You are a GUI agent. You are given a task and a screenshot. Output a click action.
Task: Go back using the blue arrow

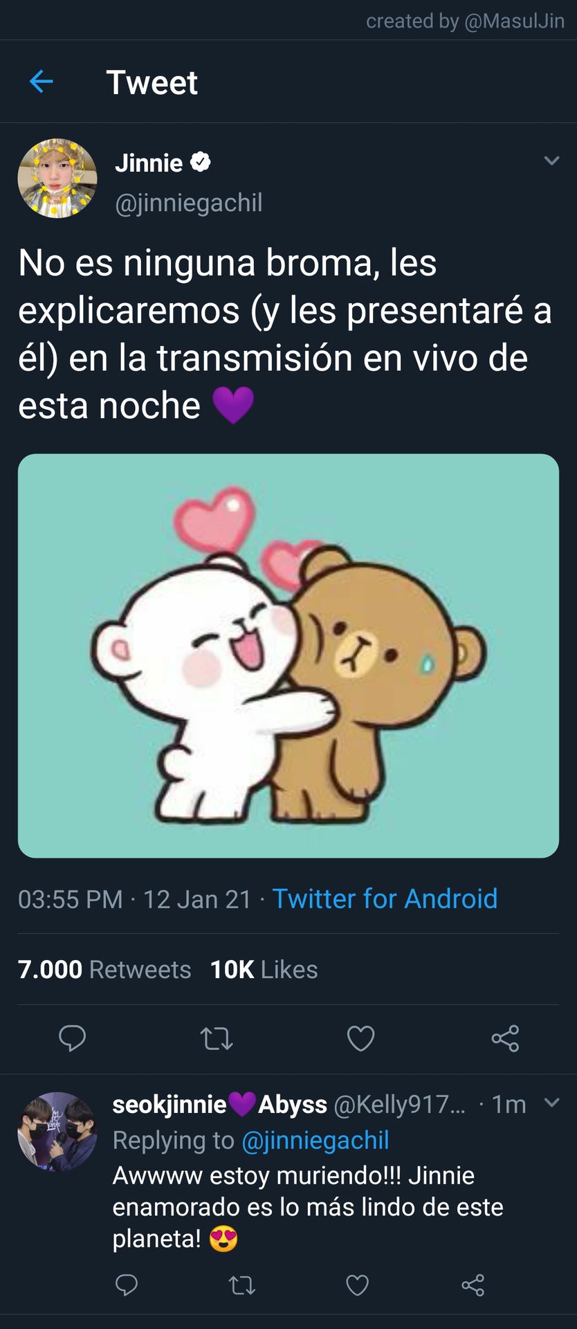(x=42, y=82)
